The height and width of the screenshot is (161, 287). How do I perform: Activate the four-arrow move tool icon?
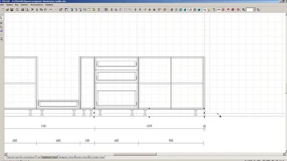(149, 9)
